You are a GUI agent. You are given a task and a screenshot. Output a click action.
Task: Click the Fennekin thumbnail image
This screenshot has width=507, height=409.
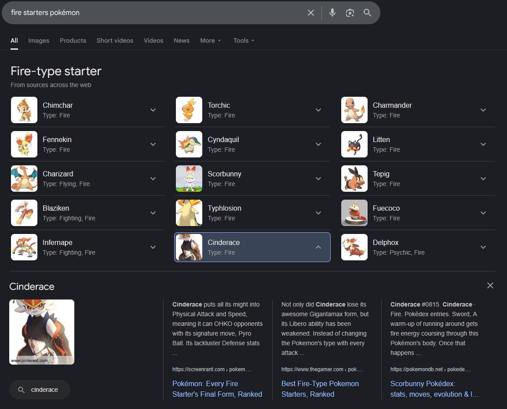(24, 144)
